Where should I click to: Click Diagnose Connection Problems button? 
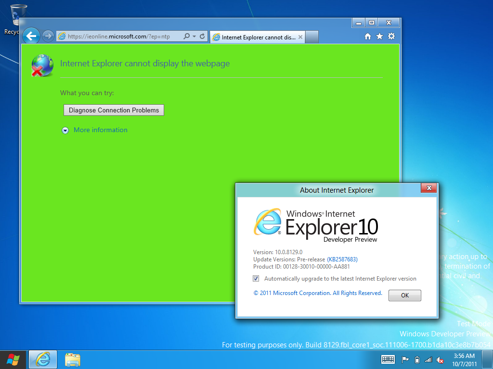(x=114, y=110)
